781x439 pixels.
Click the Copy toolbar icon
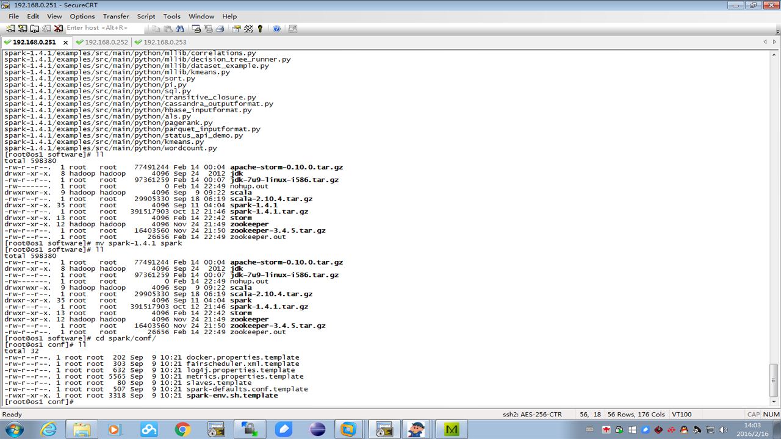pyautogui.click(x=157, y=29)
